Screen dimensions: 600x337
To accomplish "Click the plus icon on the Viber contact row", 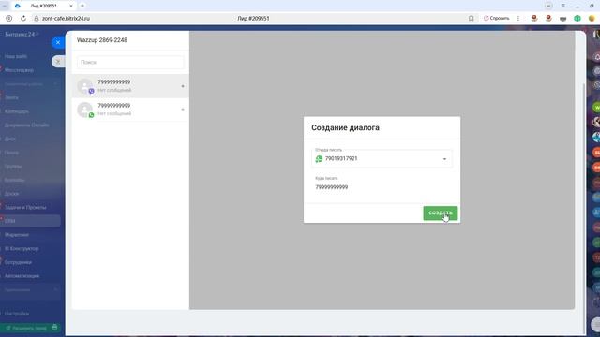I will point(183,86).
